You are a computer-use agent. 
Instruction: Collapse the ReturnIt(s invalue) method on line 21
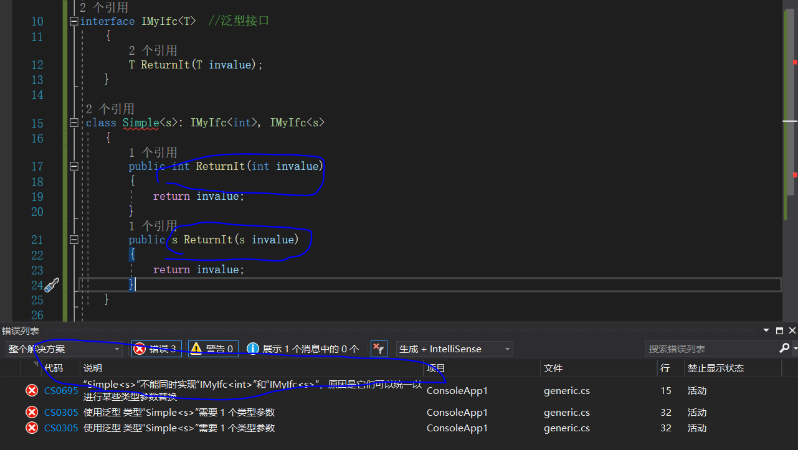coord(74,240)
